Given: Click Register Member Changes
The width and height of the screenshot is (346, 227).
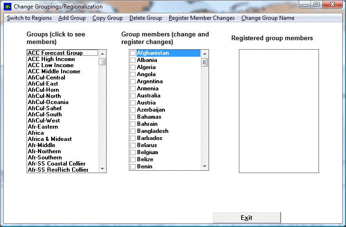Looking at the screenshot, I should pyautogui.click(x=201, y=18).
